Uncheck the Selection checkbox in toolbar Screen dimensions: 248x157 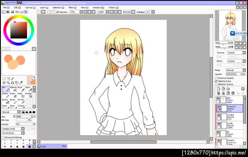coord(57,12)
